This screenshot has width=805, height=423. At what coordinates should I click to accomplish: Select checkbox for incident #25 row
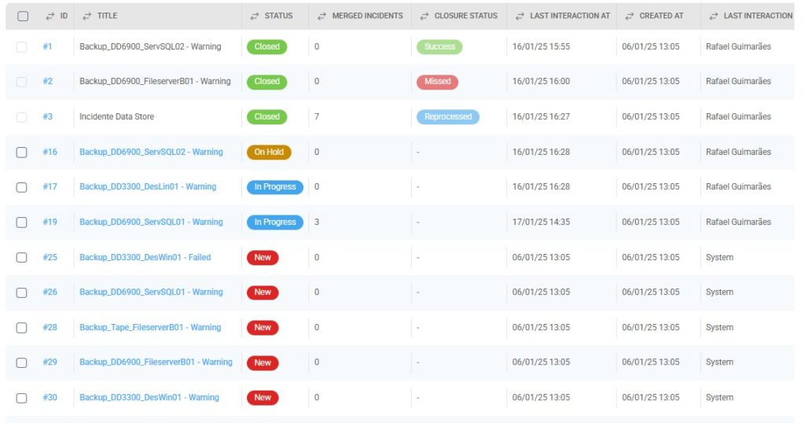pyautogui.click(x=22, y=258)
